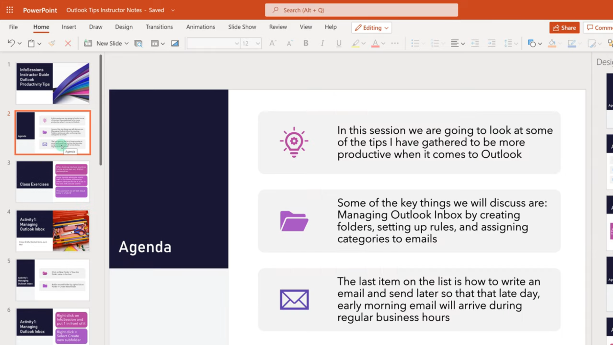Click the Designer icon in toolbar
The width and height of the screenshot is (613, 345).
point(175,43)
